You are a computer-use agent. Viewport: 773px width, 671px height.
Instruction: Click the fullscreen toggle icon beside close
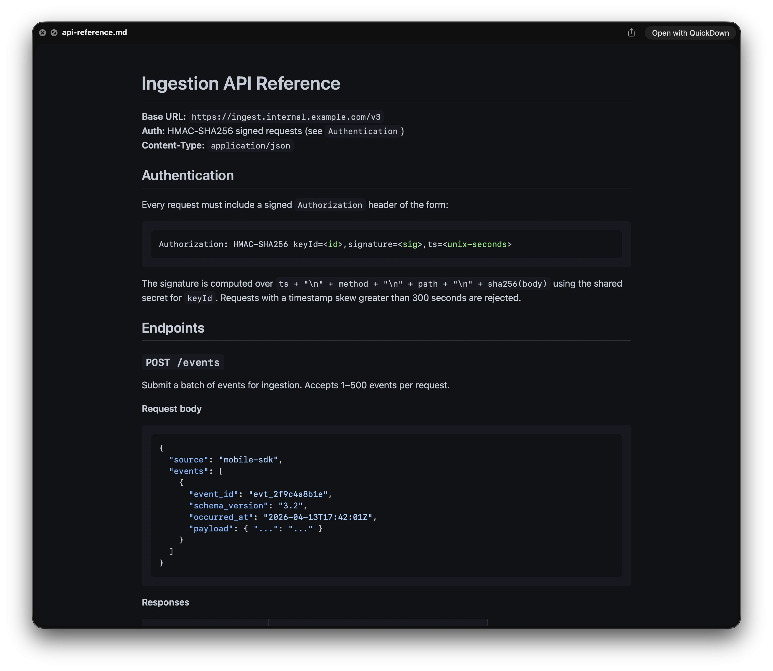tap(54, 32)
